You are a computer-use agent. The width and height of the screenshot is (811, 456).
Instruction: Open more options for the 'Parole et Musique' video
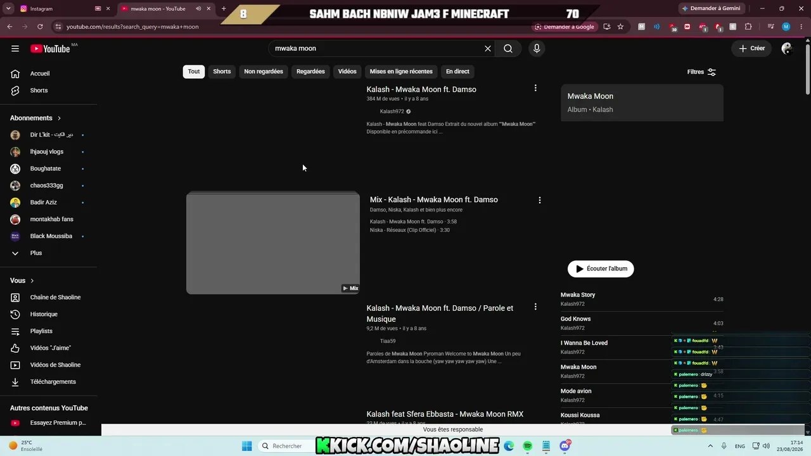coord(535,307)
